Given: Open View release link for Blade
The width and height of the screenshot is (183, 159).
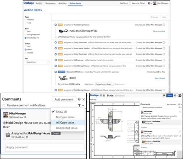Looking at the screenshot, I should 160,78.
